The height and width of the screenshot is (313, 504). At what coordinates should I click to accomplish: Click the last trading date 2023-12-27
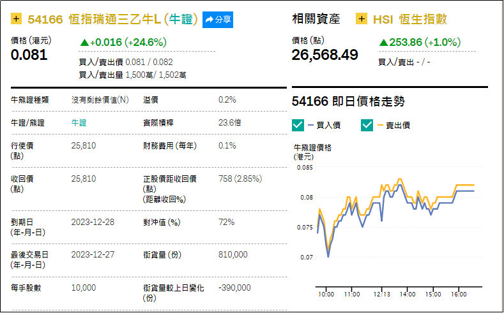click(93, 254)
